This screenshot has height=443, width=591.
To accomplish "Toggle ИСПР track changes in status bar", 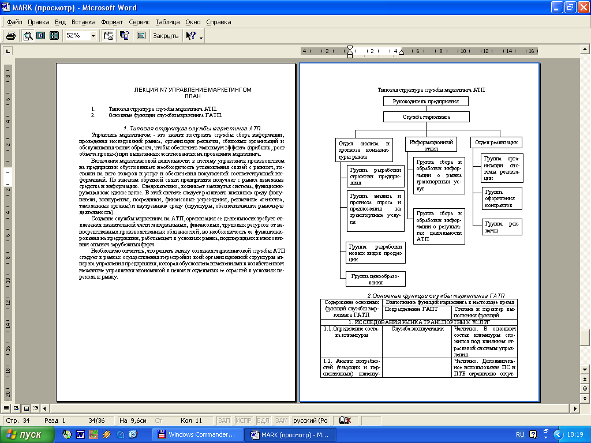I will point(243,421).
